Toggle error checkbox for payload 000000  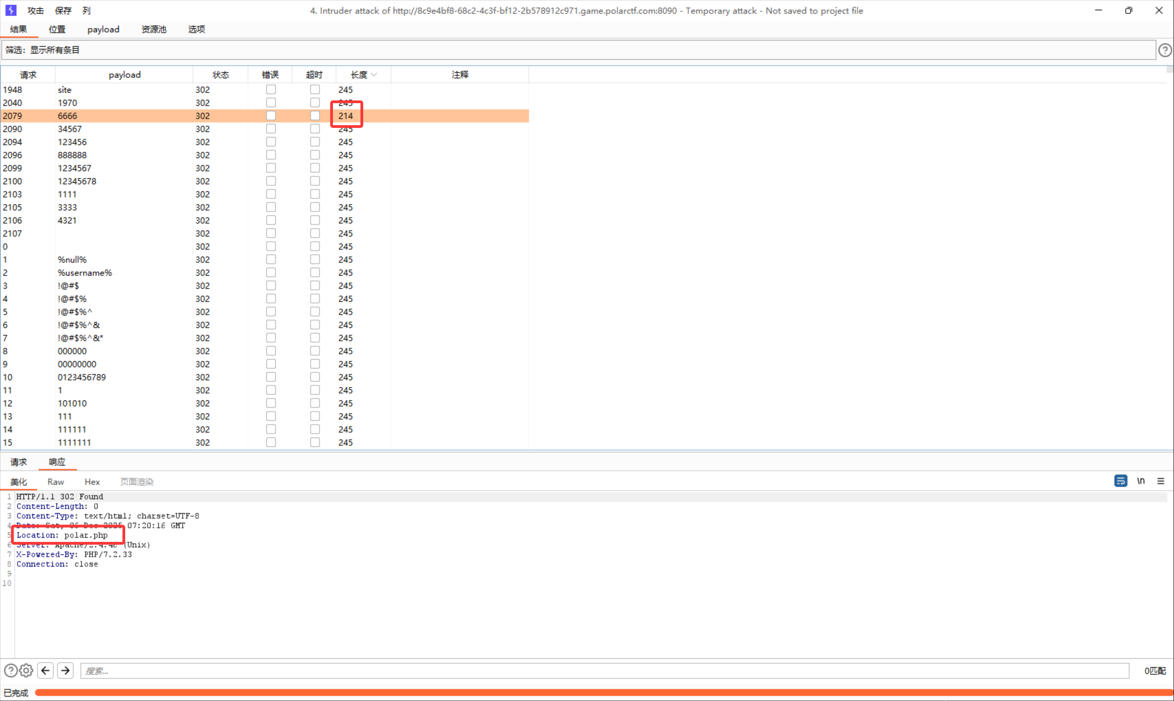tap(271, 351)
